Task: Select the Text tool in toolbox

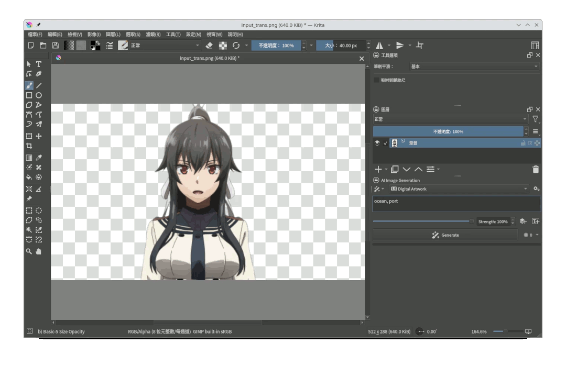Action: coord(39,64)
